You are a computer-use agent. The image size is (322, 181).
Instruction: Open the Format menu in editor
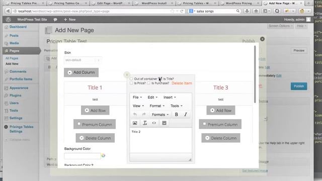tap(157, 106)
